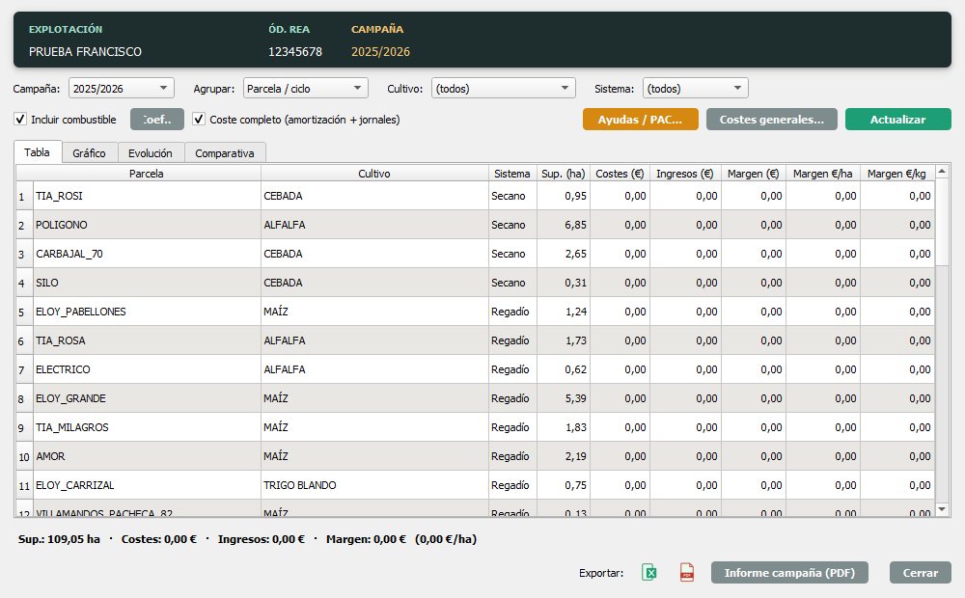Click the Cerrar button
This screenshot has height=598, width=965.
tap(920, 573)
